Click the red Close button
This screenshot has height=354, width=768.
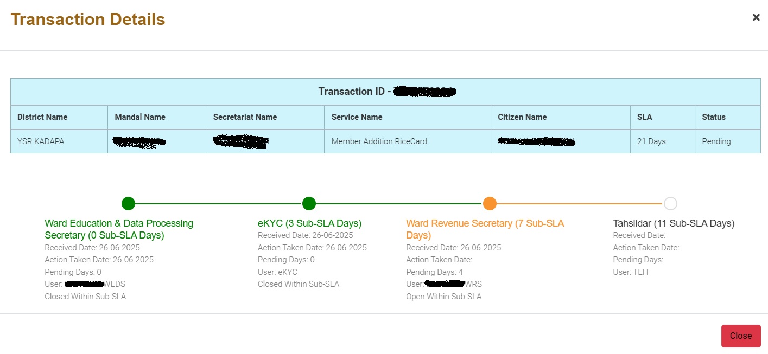point(740,336)
